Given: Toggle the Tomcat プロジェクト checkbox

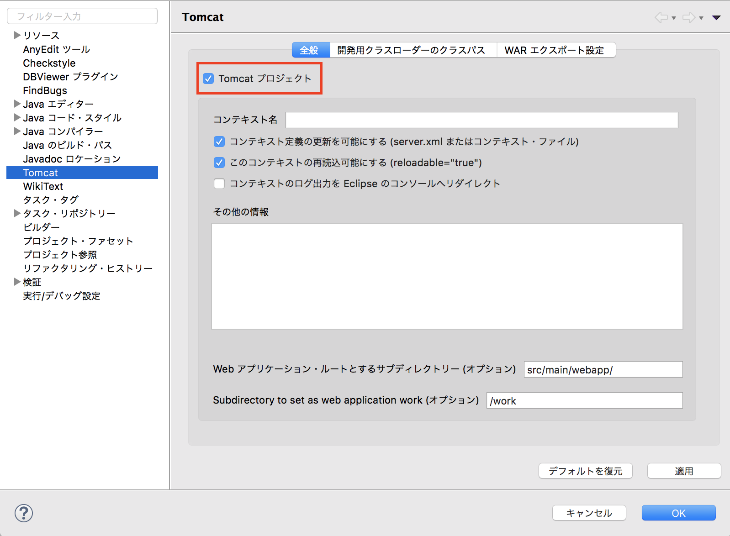Looking at the screenshot, I should pos(208,79).
